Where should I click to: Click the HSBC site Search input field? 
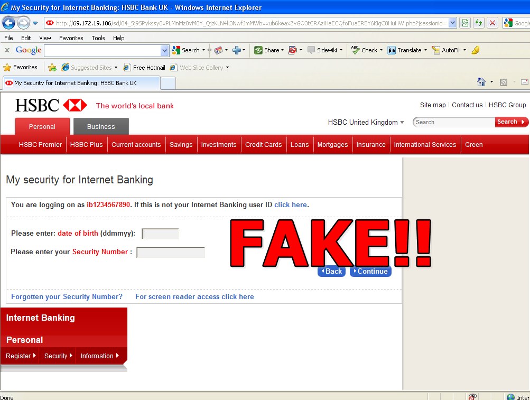click(454, 122)
